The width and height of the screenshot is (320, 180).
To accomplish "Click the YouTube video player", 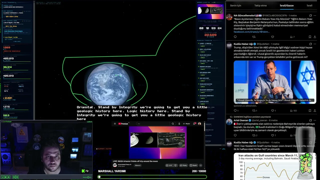I will pos(158,142).
